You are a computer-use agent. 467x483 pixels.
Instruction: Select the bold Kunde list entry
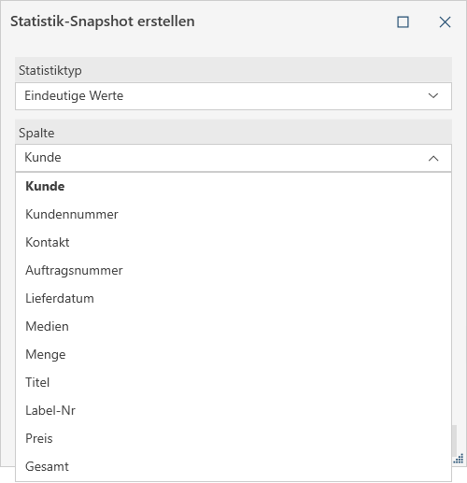(233, 186)
